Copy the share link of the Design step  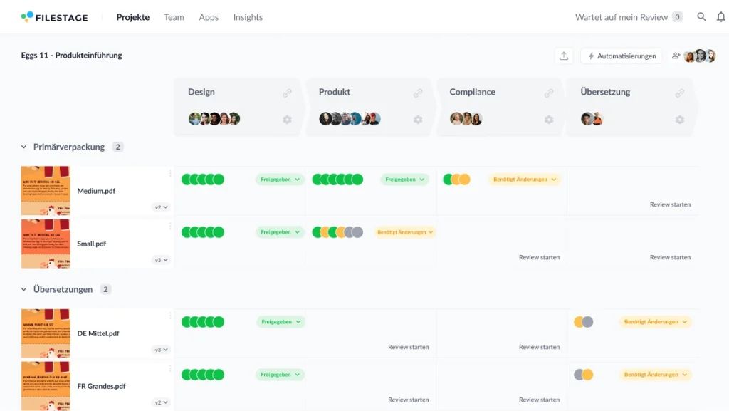tap(287, 91)
